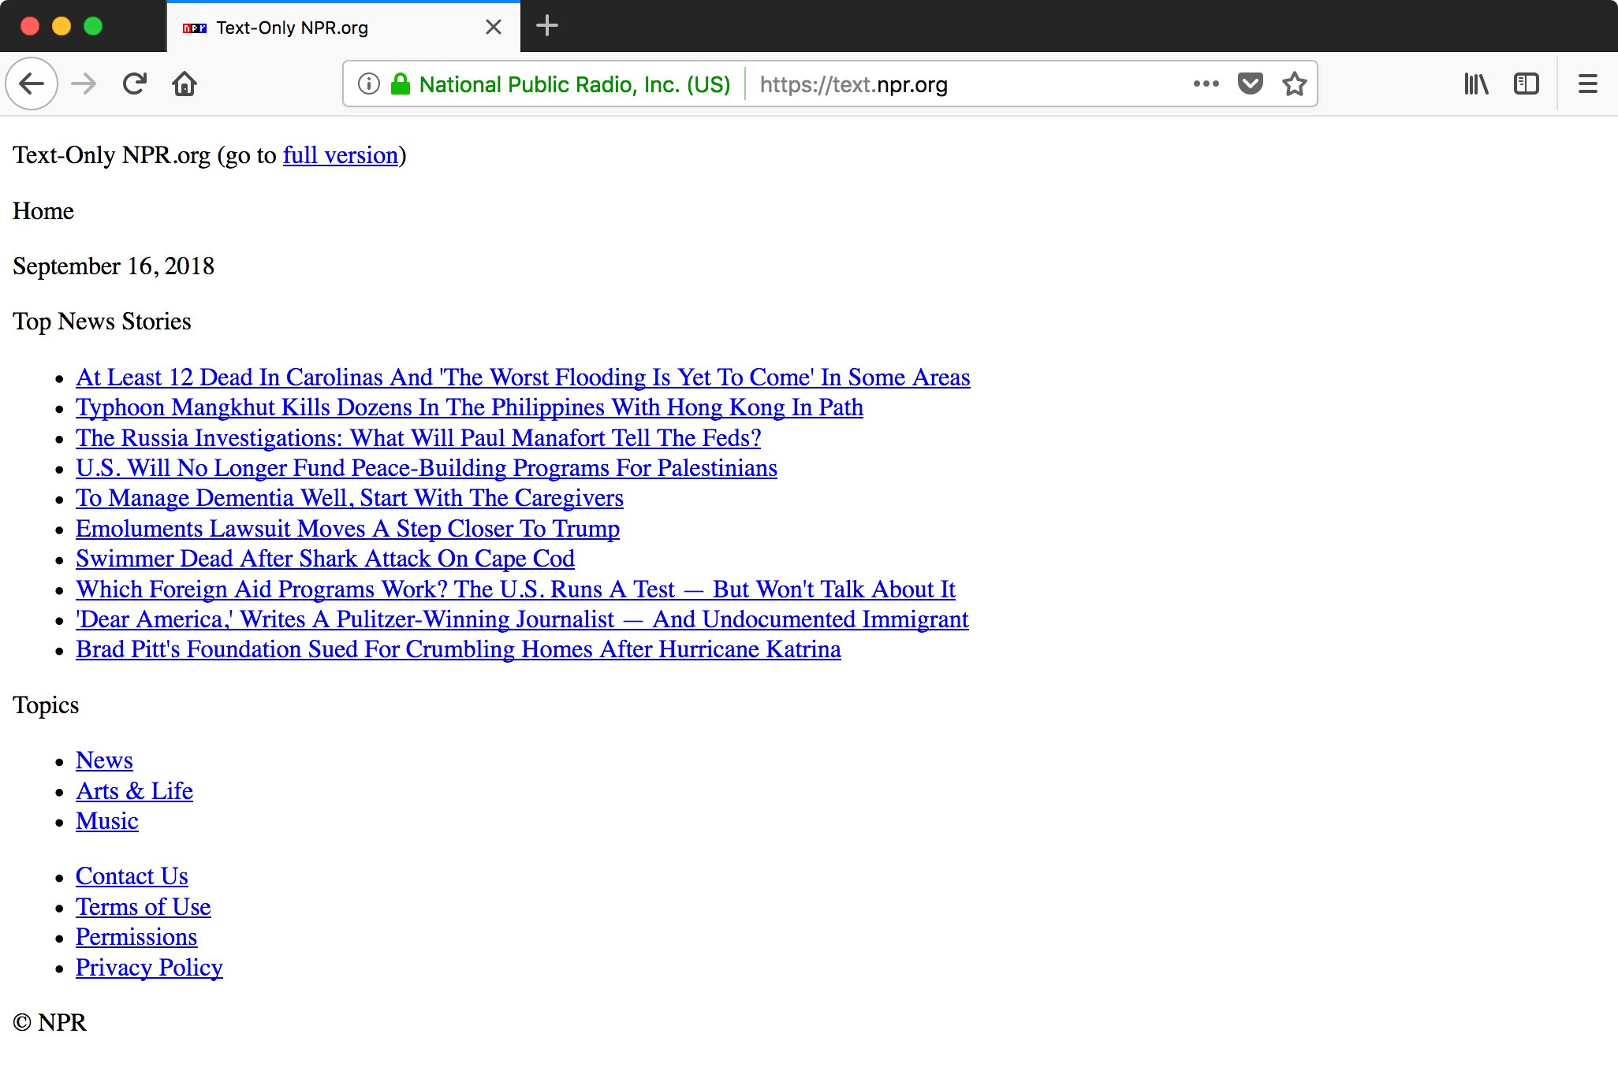
Task: Open Brad Pitt's Foundation story
Action: (x=458, y=649)
